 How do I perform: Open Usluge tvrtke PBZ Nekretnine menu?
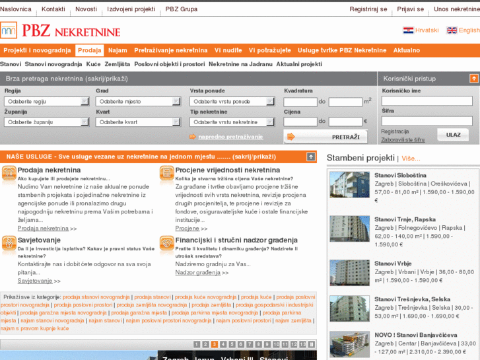pos(342,50)
